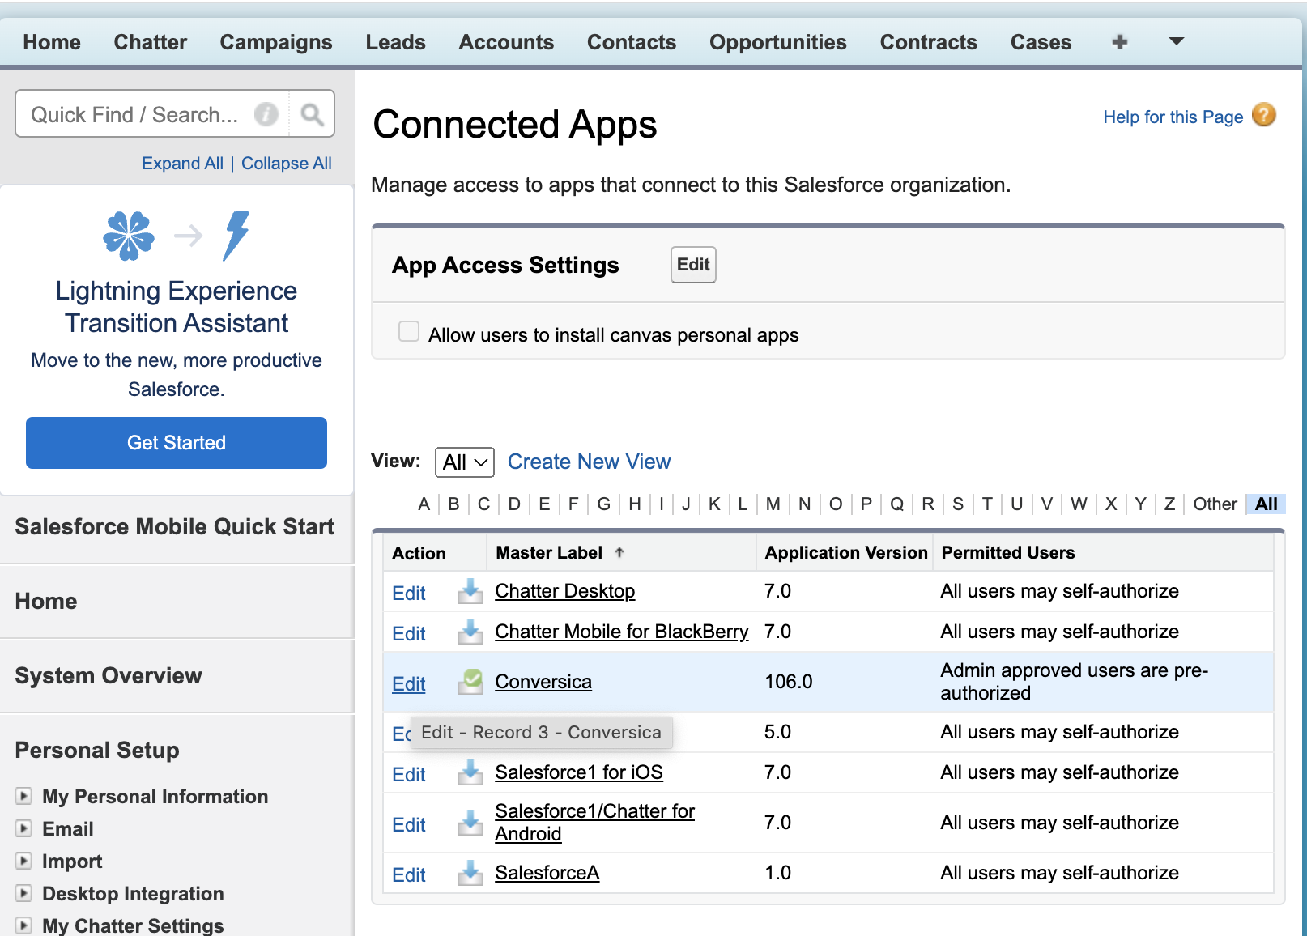This screenshot has height=936, width=1307.
Task: Click Edit button for App Access Settings
Action: tap(693, 265)
